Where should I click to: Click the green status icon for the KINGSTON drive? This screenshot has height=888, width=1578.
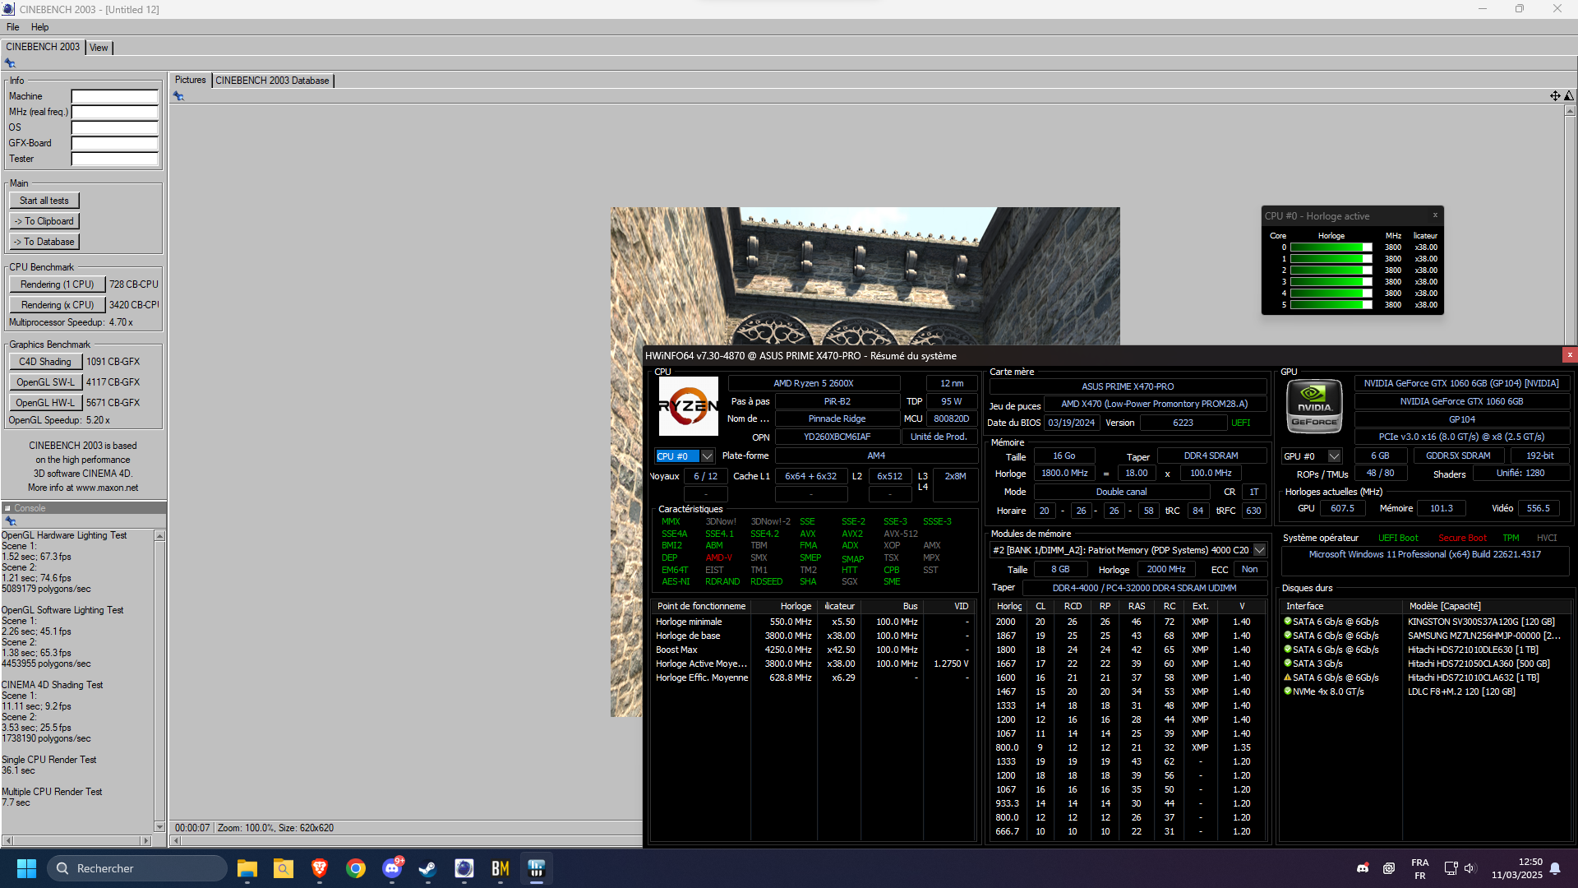(x=1288, y=622)
